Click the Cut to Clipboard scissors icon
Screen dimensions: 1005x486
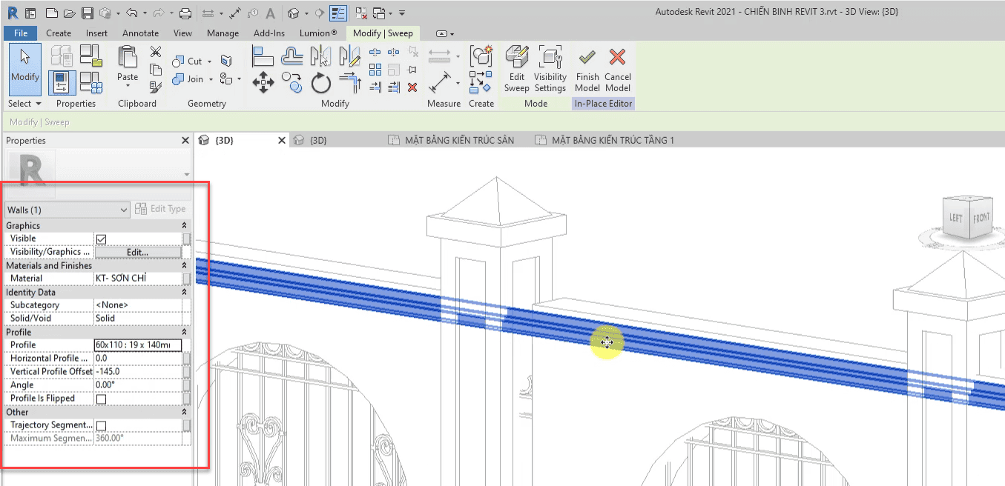[x=156, y=52]
